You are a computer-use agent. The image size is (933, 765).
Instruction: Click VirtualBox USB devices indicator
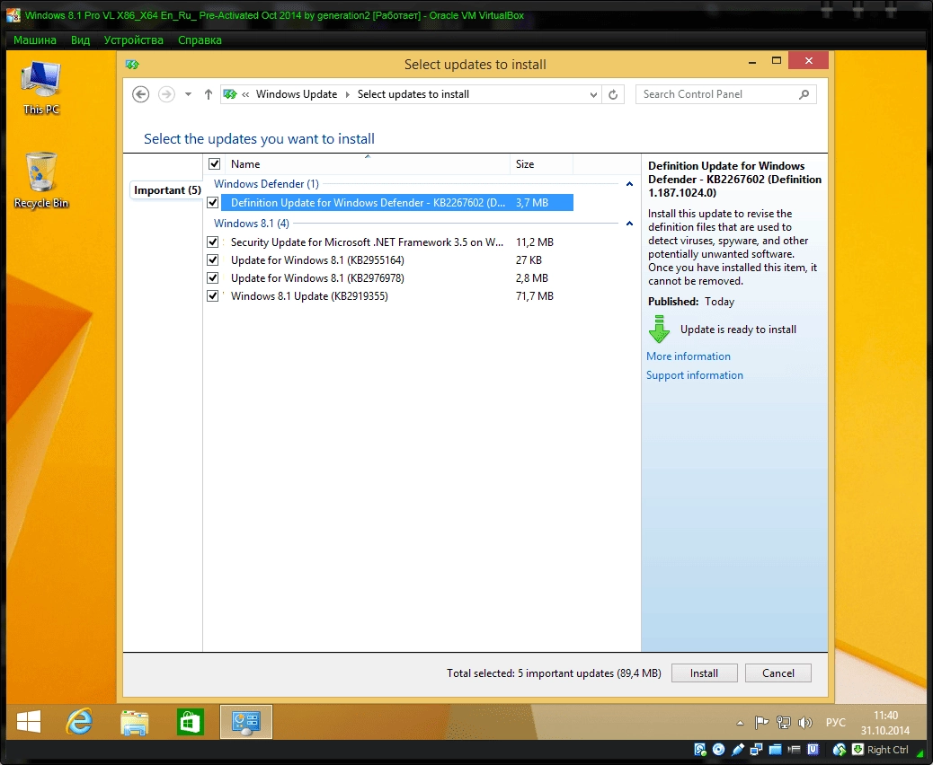tap(738, 750)
